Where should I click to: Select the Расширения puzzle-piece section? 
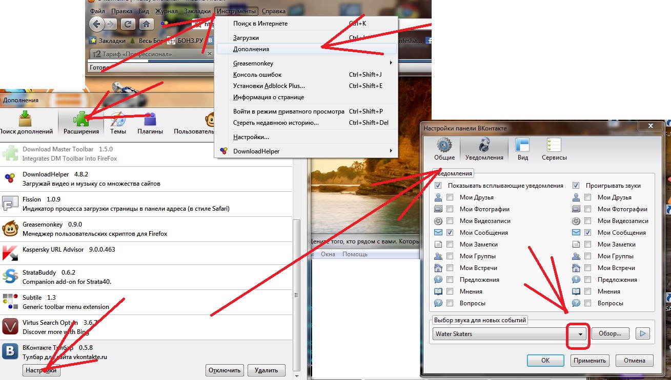pos(81,123)
